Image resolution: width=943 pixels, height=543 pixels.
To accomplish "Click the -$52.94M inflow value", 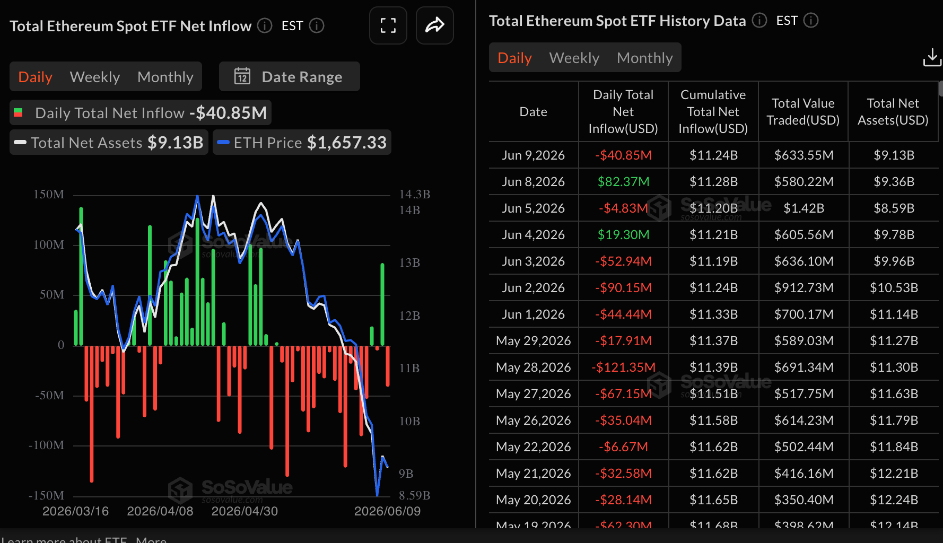I will coord(623,261).
